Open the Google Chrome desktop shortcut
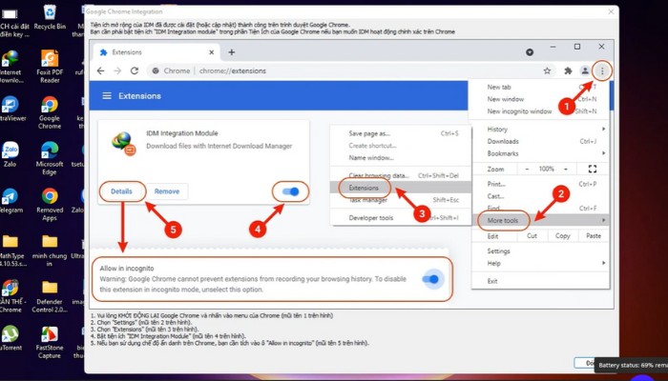Image resolution: width=668 pixels, height=381 pixels. coord(50,112)
